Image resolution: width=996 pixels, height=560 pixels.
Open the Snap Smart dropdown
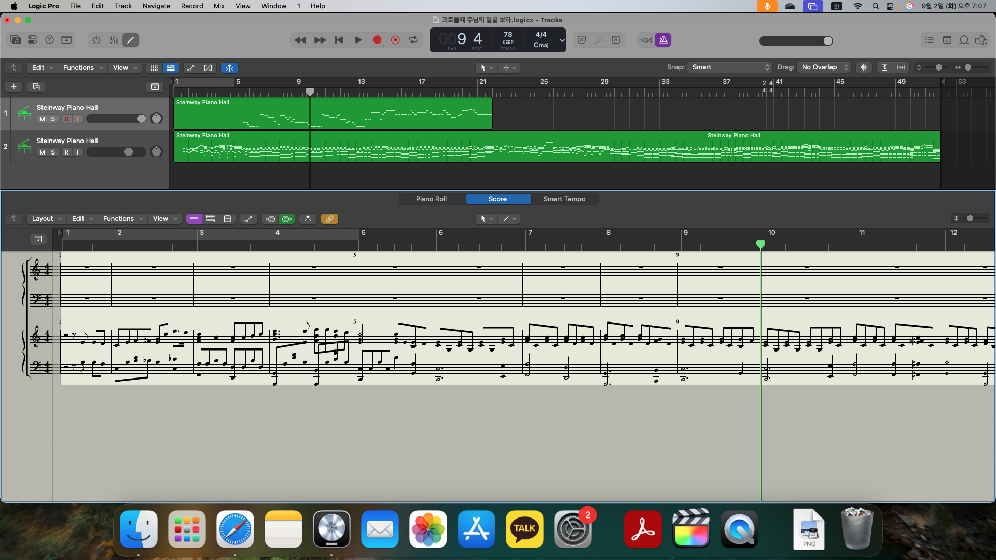[730, 67]
